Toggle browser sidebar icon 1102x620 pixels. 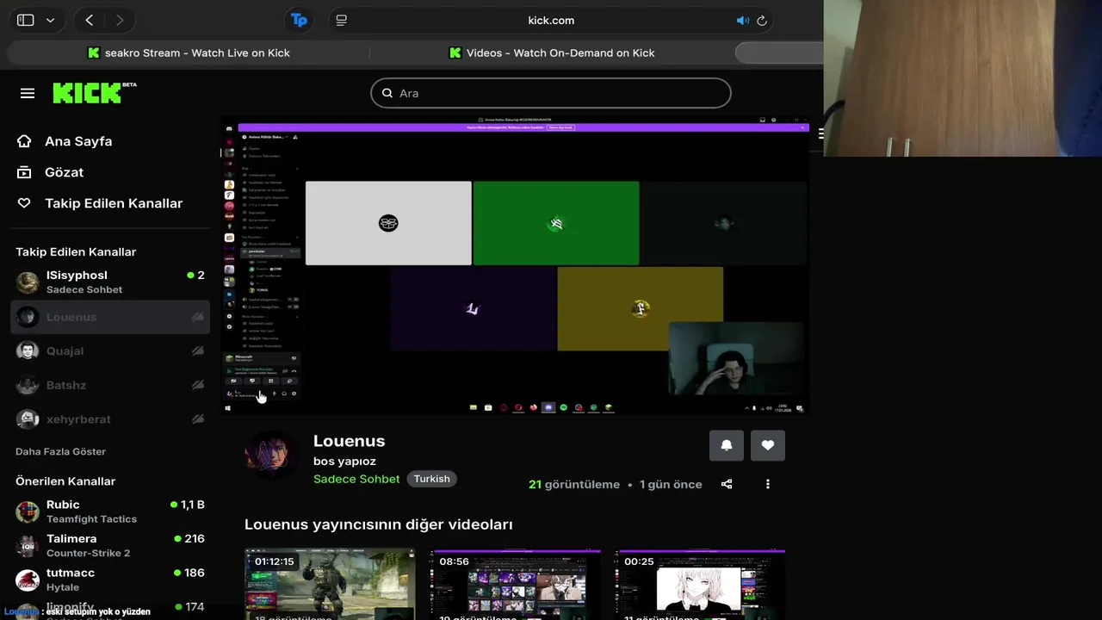click(26, 20)
